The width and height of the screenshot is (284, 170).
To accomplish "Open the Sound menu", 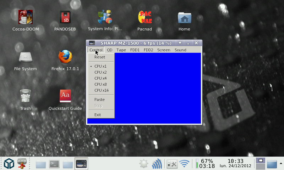I will [x=180, y=50].
